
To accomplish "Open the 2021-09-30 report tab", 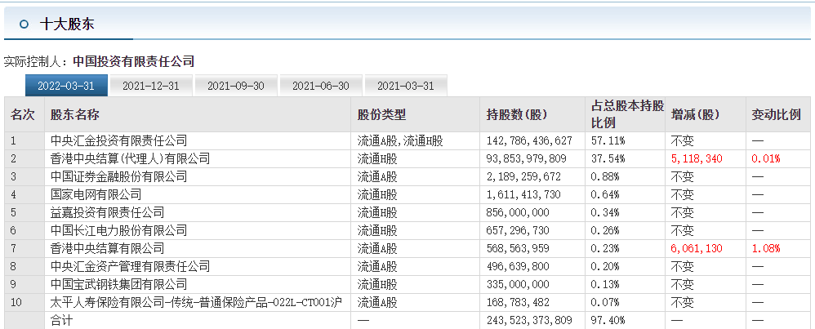I will point(236,86).
